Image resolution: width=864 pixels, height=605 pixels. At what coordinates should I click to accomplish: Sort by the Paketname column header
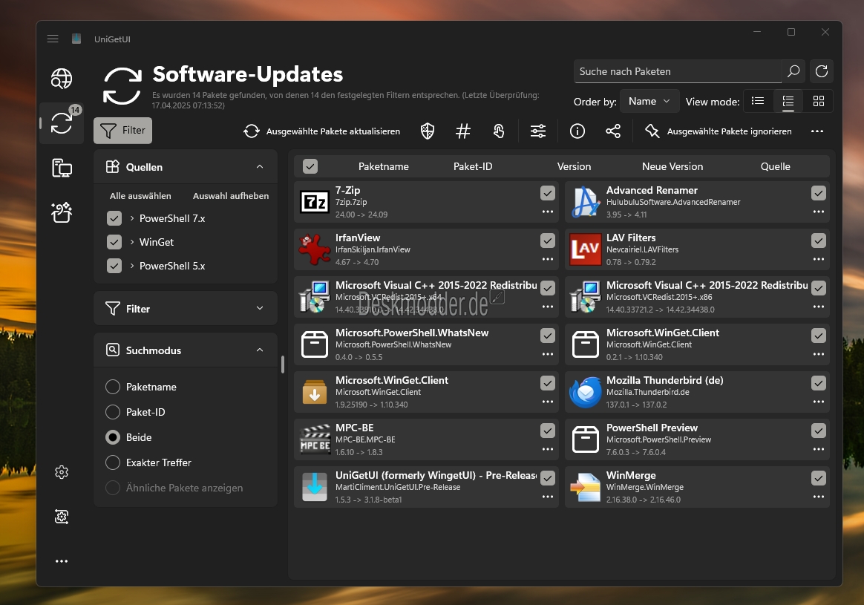(x=384, y=166)
